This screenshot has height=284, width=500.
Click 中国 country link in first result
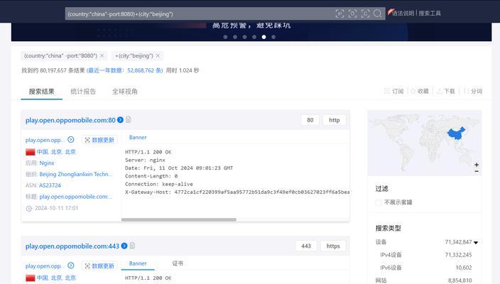(42, 152)
